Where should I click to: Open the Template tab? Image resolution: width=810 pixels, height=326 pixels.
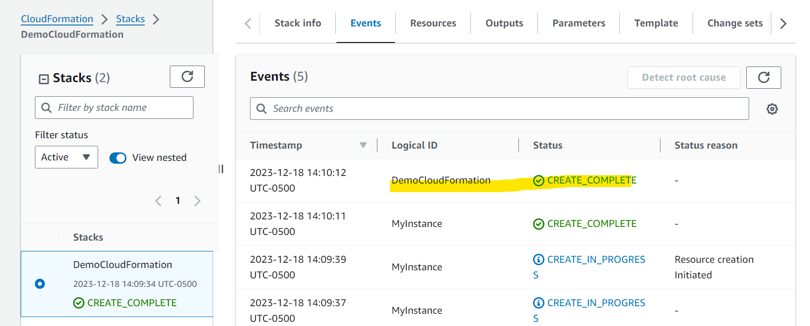(x=656, y=23)
